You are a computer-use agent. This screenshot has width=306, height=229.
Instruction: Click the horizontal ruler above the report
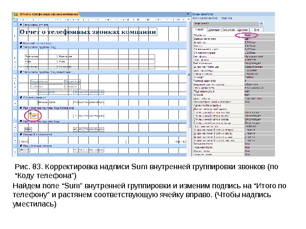(x=102, y=20)
